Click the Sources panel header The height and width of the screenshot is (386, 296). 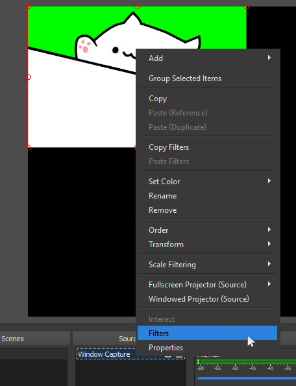105,339
